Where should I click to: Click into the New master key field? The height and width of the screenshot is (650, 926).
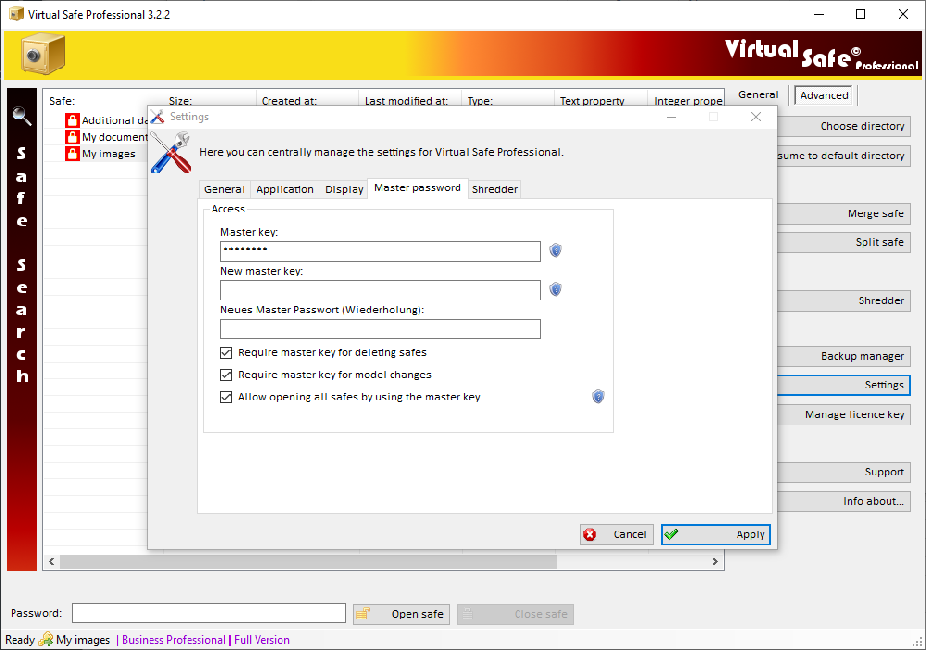[x=380, y=290]
